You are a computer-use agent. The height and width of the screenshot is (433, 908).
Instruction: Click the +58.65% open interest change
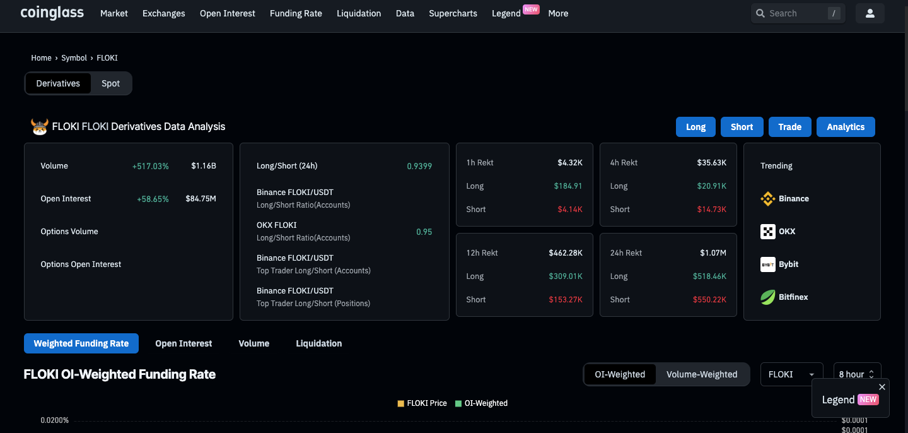153,199
